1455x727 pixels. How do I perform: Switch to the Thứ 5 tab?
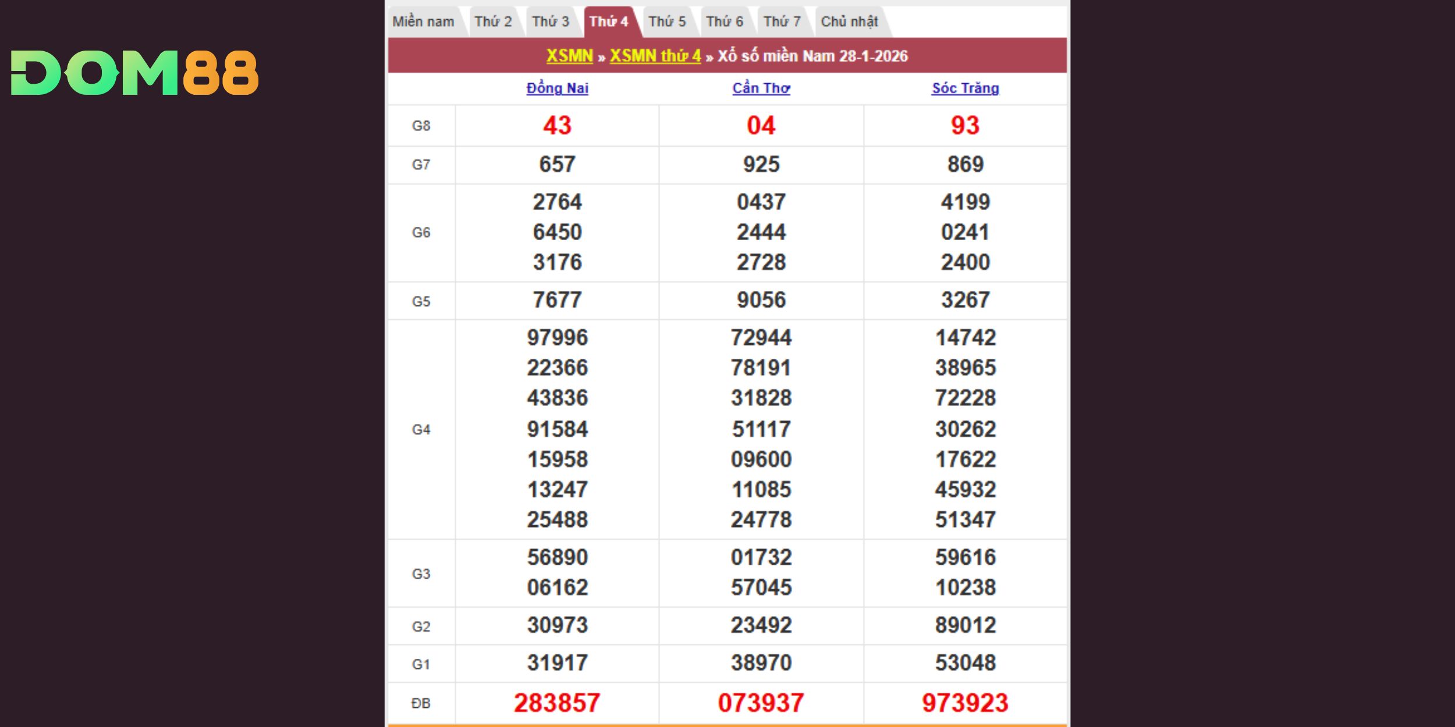click(x=667, y=22)
